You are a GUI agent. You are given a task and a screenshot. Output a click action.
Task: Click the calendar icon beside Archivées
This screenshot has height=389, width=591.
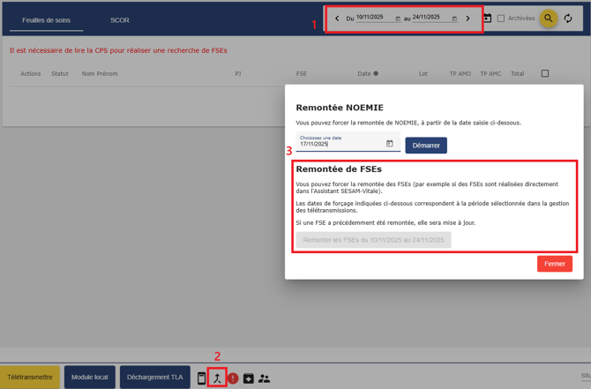[487, 19]
